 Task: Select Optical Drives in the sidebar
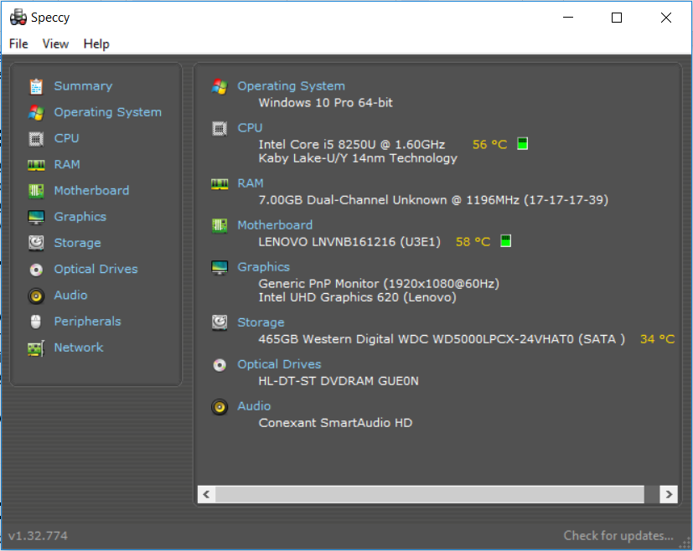(x=96, y=269)
